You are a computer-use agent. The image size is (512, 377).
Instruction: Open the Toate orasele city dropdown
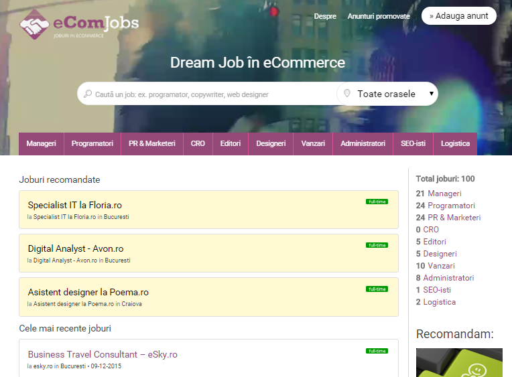387,94
